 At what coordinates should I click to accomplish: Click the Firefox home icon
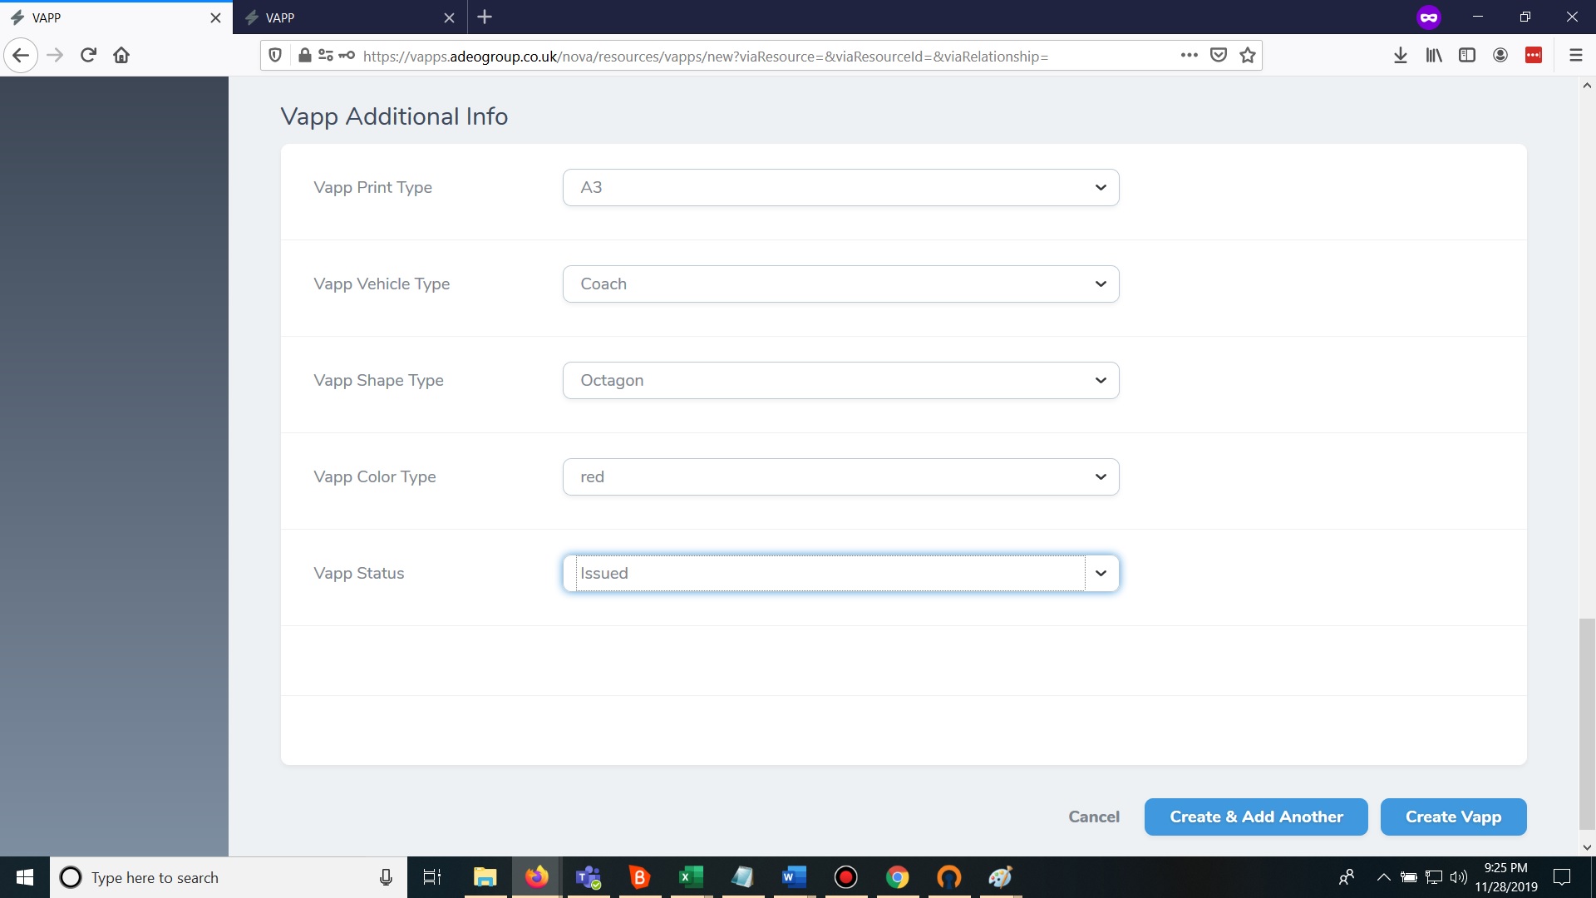click(x=121, y=56)
